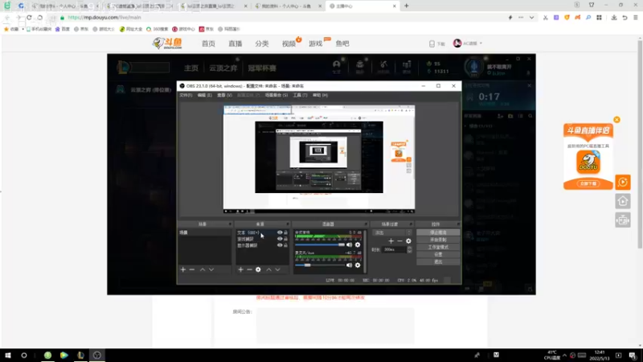Mute the mic/Aux channel
The height and width of the screenshot is (362, 643).
pos(349,265)
